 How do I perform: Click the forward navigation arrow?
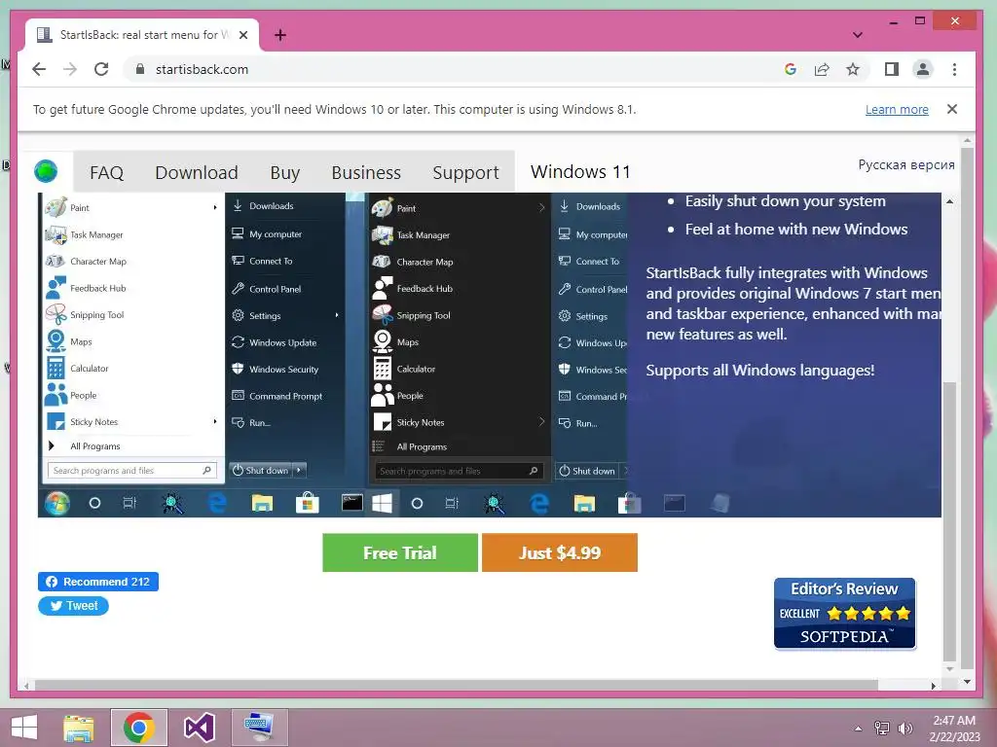click(x=70, y=69)
